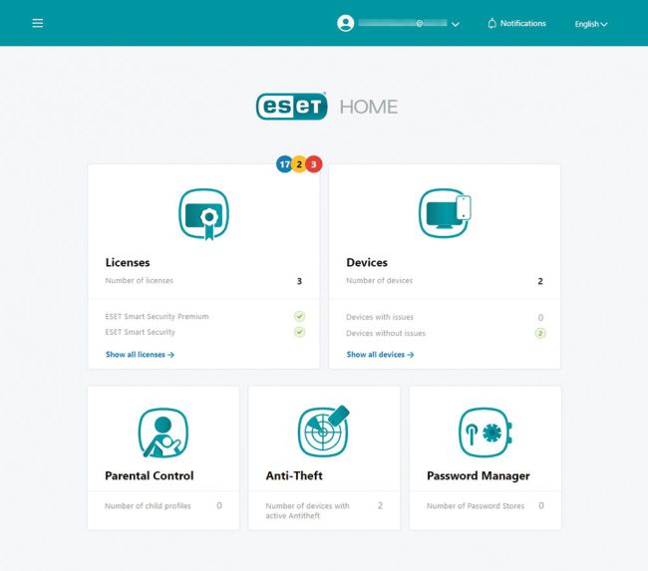
Task: Click the ESET logo
Action: pos(292,107)
